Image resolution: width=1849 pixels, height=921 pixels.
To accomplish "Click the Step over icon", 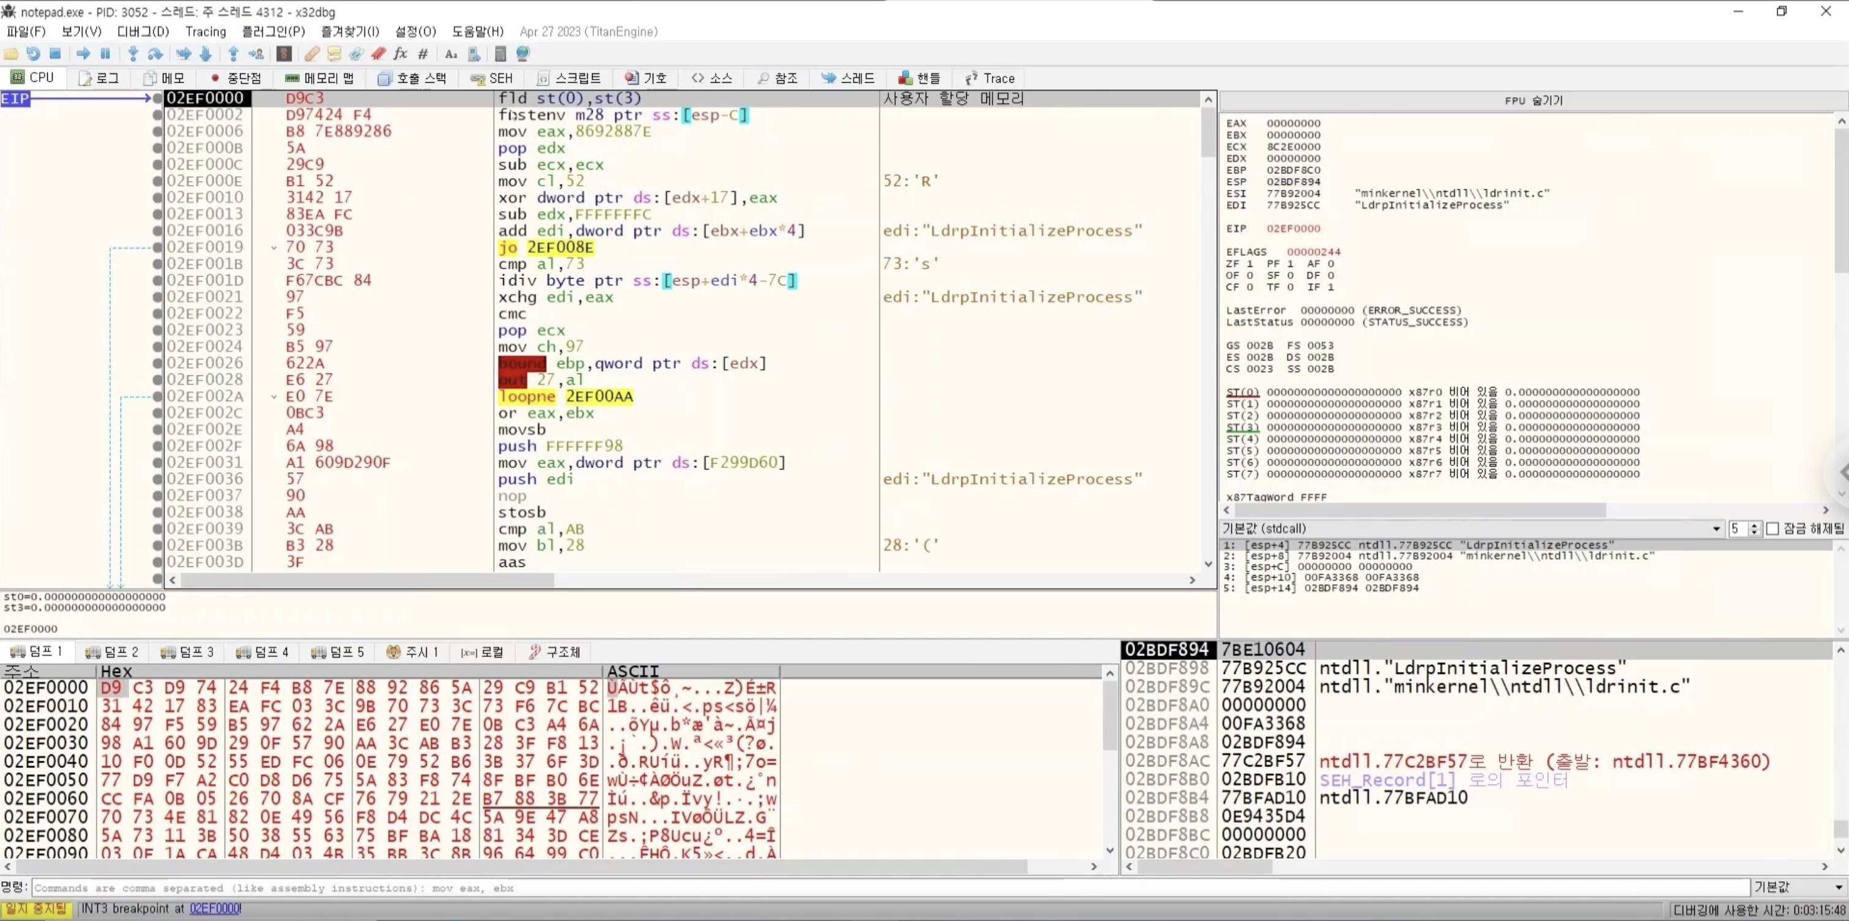I will pyautogui.click(x=154, y=54).
